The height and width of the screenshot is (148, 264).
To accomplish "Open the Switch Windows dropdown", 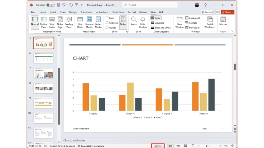I will tap(210, 22).
